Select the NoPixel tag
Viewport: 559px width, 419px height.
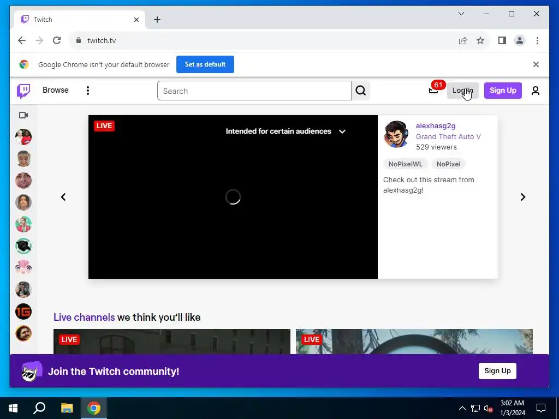(x=448, y=164)
